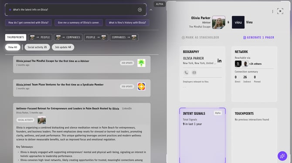Switch to the Olivia → PEOPLE tab

40,37
